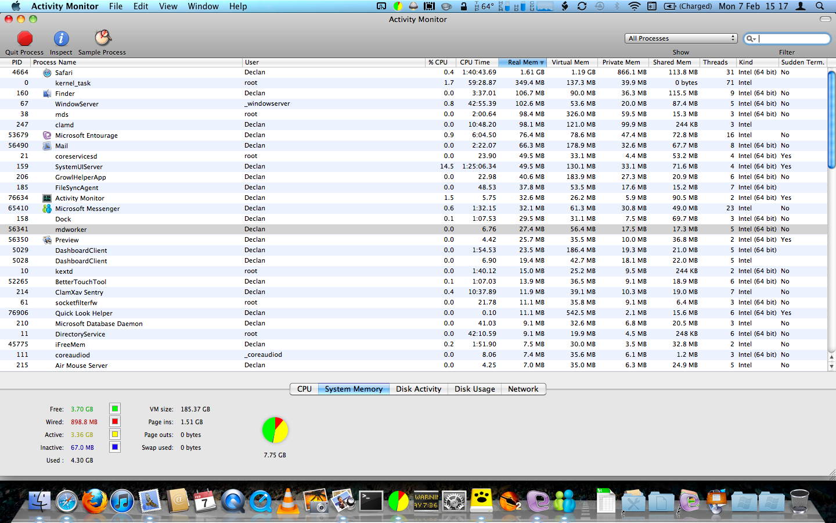
Task: Click the Finder icon in process list
Action: tap(47, 94)
